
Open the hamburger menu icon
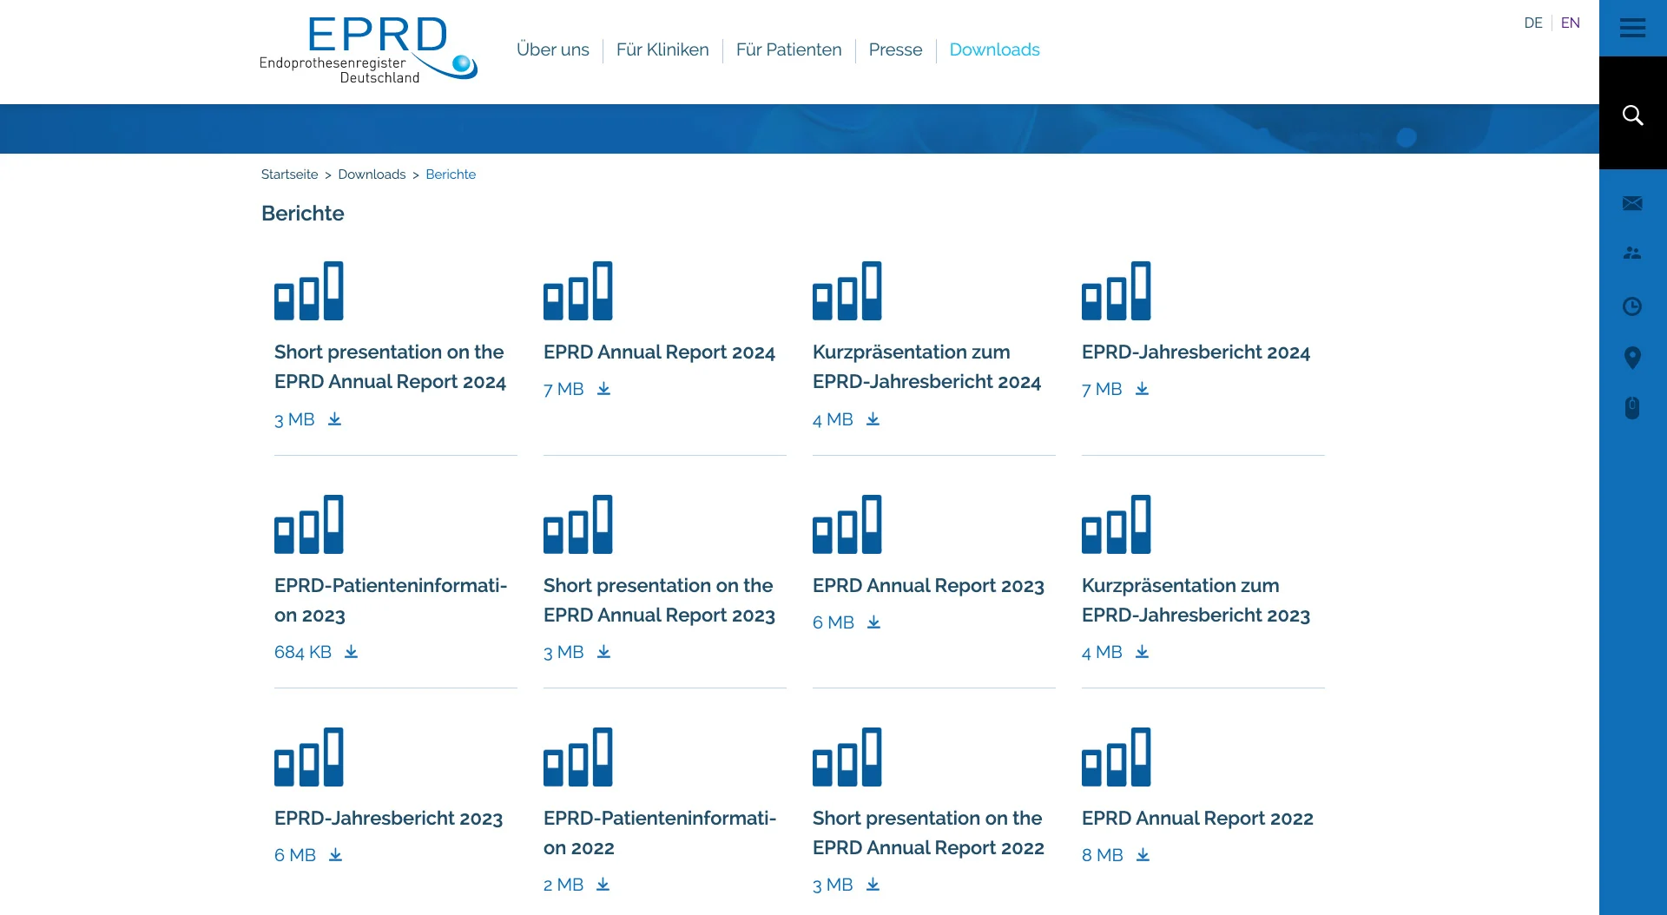tap(1632, 29)
